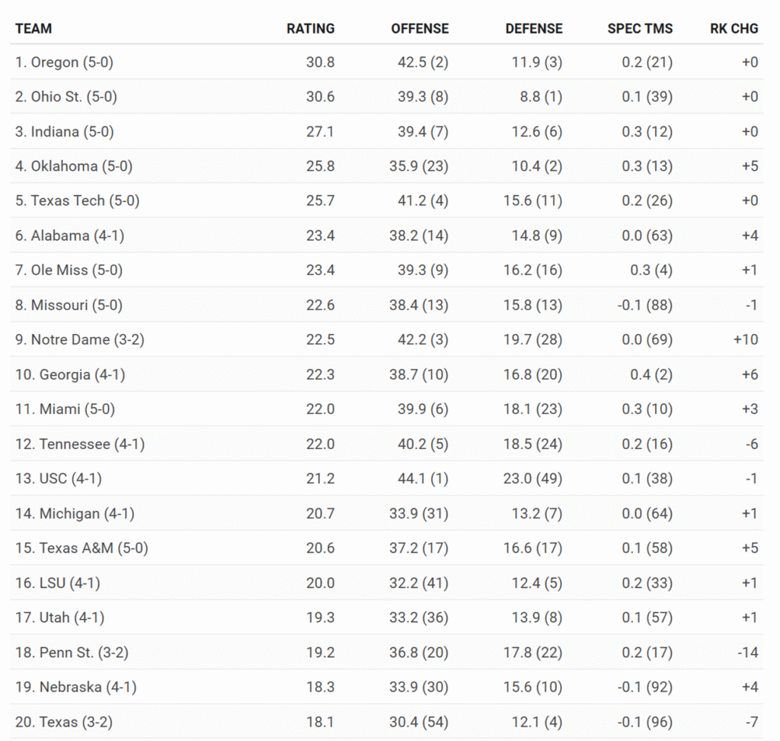Viewport: 780px width, 741px height.
Task: Select the RK CHG column header
Action: pyautogui.click(x=734, y=29)
